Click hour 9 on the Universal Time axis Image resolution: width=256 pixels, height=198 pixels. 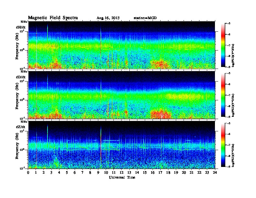tap(98, 173)
